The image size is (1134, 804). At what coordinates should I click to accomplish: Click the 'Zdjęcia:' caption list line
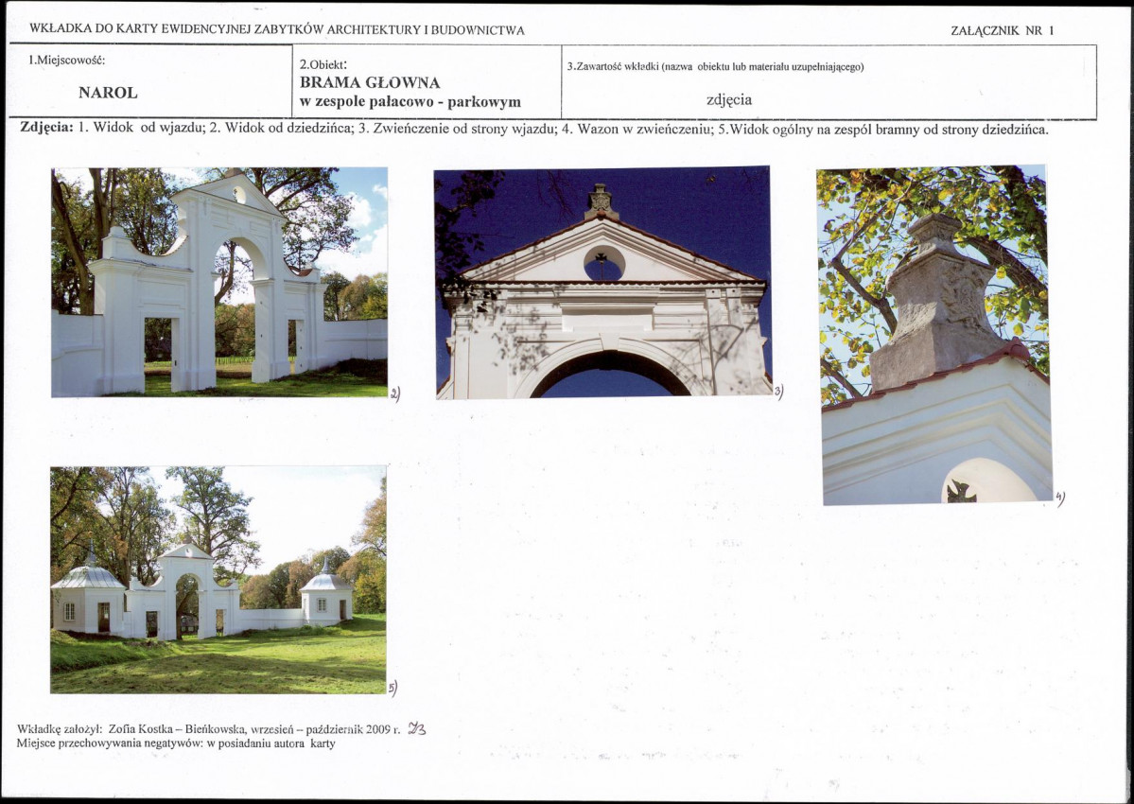click(x=533, y=129)
